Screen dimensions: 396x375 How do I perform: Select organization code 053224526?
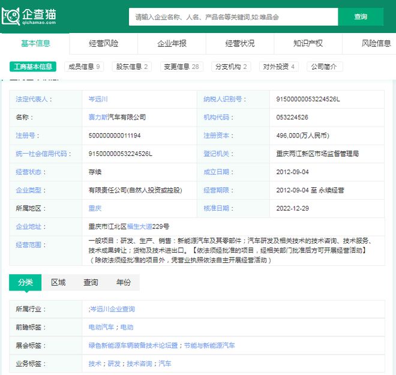(292, 117)
